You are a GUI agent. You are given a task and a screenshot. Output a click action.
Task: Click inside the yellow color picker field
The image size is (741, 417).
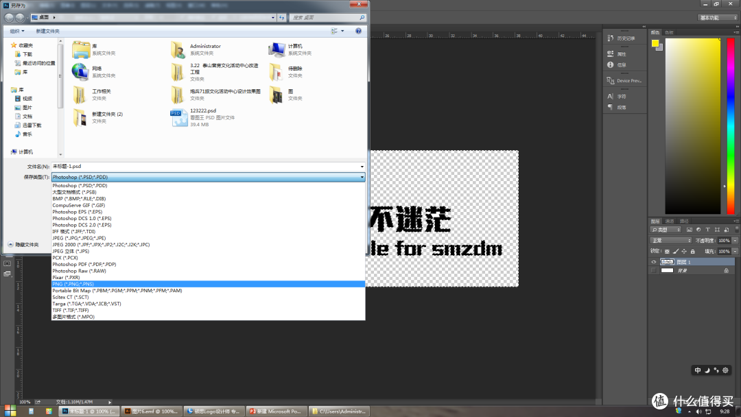tap(693, 126)
